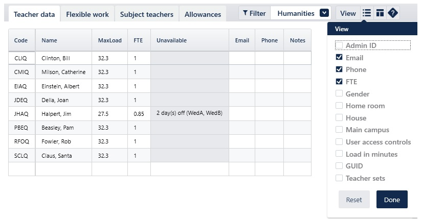Click the MaxLoad column header

pos(109,40)
